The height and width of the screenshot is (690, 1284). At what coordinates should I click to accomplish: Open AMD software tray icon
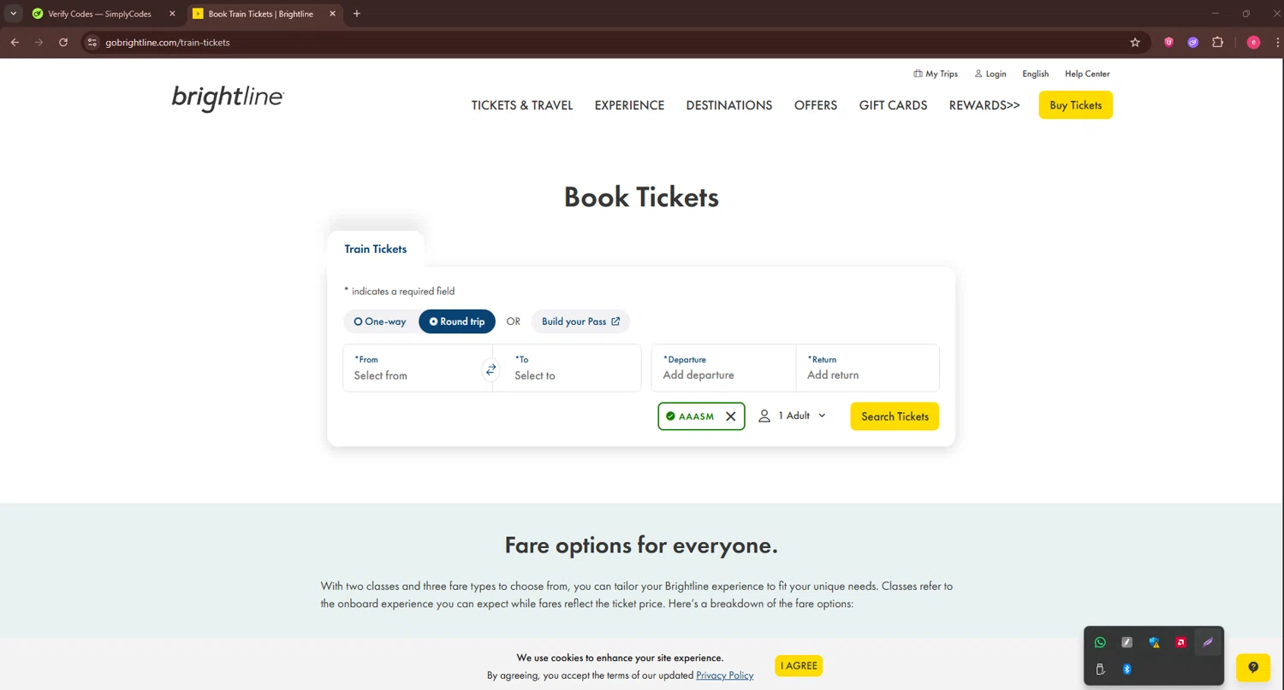point(1180,642)
